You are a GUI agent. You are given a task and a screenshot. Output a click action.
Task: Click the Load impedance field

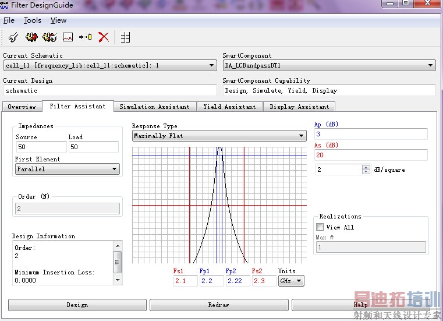[x=94, y=147]
